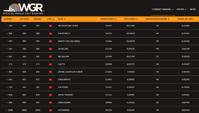Screen dimensions: 199x113
Task: Sort by Events Played (Divisor) arrows
Action: (169, 19)
